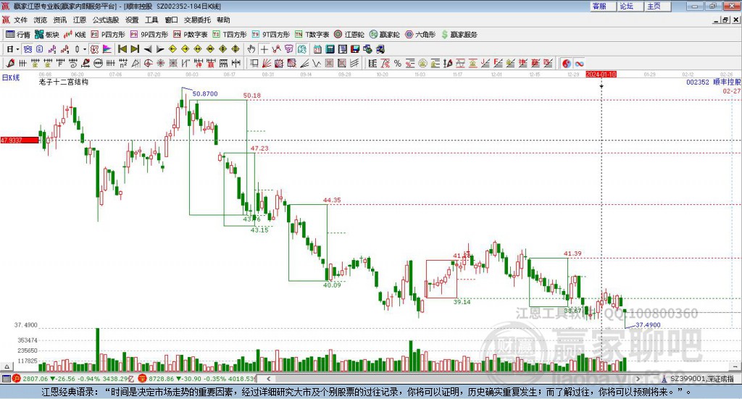Click the red 2024-01-10 date marker
This screenshot has height=399, width=742.
click(601, 75)
